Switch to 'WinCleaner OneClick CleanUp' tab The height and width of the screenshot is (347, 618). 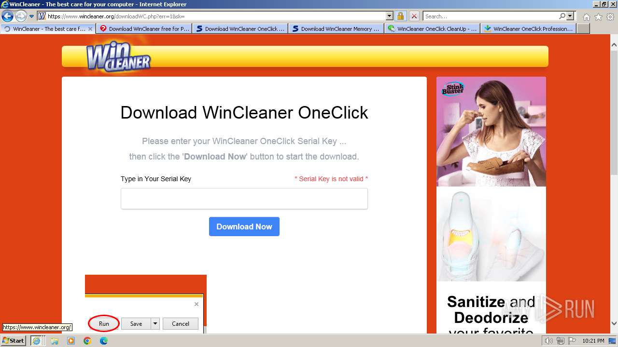(432, 29)
